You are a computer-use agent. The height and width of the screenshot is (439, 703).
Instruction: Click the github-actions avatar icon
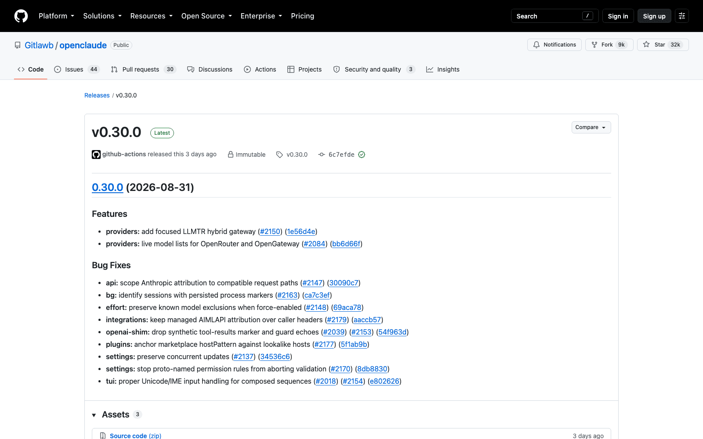pyautogui.click(x=96, y=155)
